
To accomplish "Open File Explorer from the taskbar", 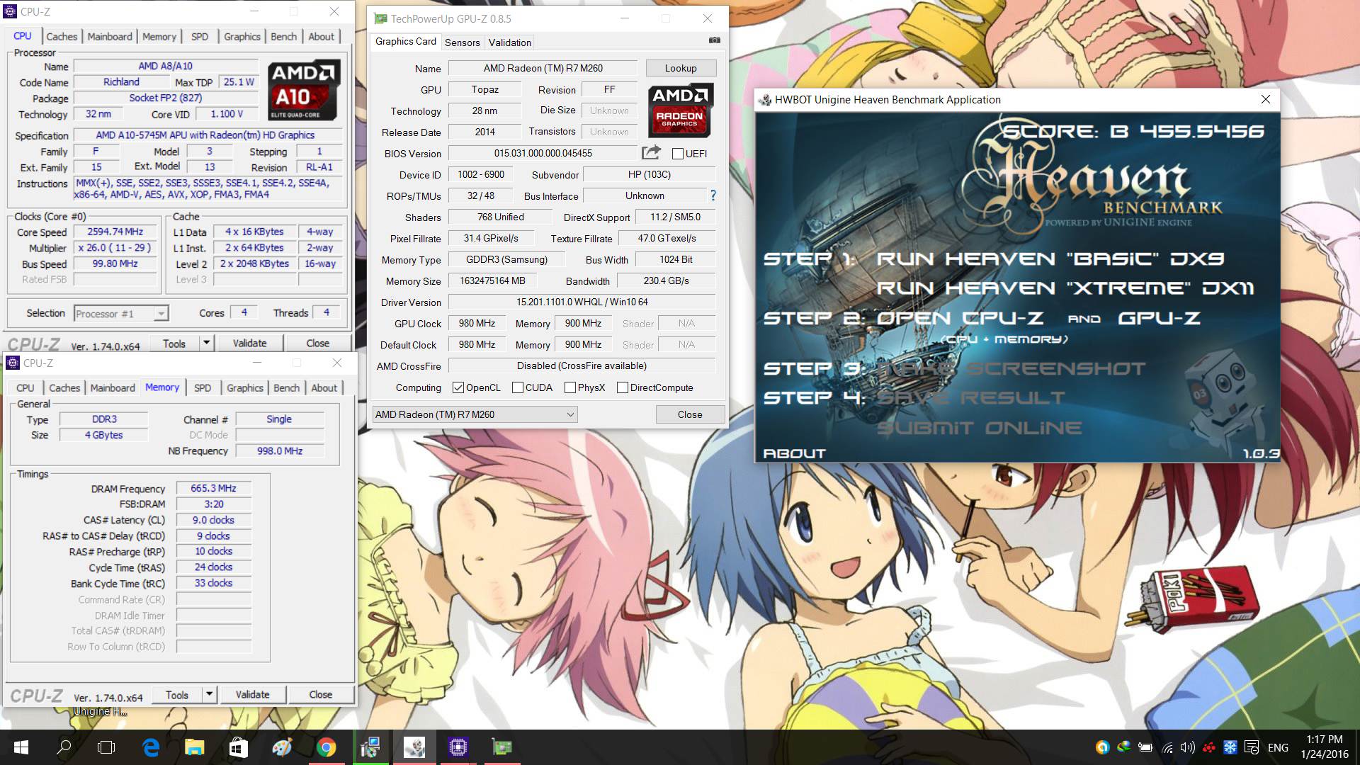I will [x=194, y=747].
